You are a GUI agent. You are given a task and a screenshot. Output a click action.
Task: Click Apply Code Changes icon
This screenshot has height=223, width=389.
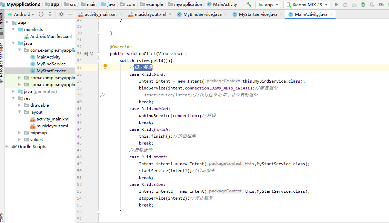[x=354, y=4]
